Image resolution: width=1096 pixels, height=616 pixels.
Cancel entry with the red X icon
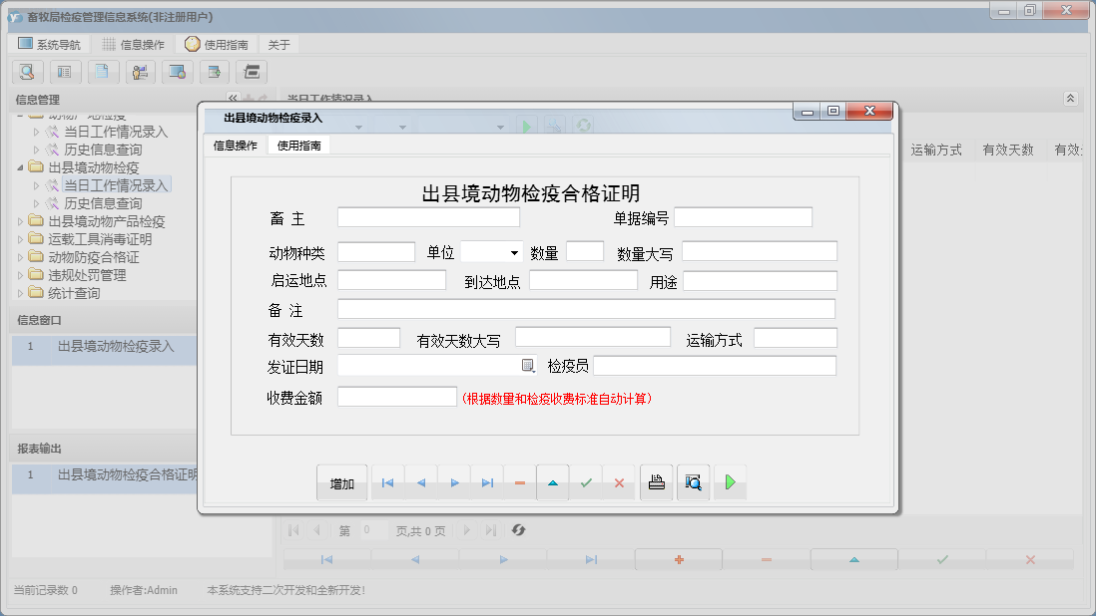click(x=620, y=481)
